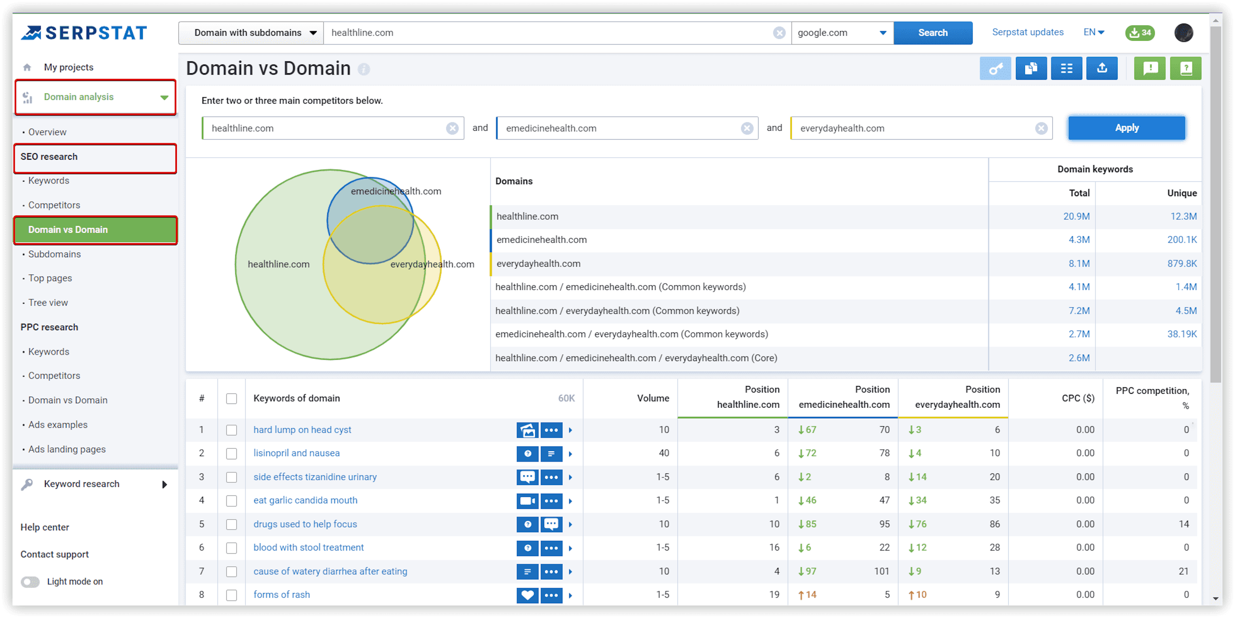Open the EN language dropdown
Viewport: 1235px width, 618px height.
[1093, 32]
